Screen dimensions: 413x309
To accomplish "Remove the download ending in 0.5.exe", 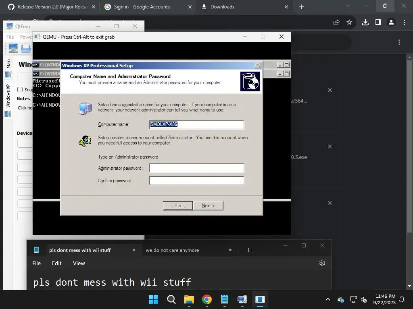I will point(330,146).
